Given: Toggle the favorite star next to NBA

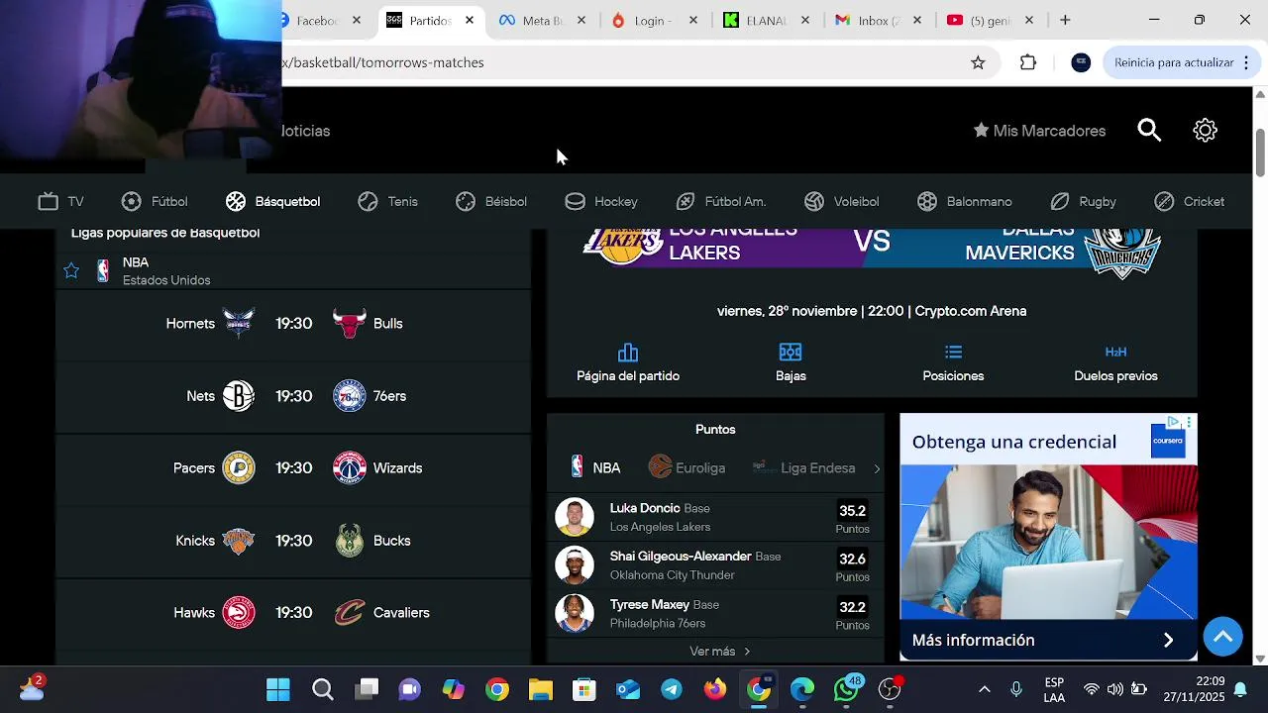Looking at the screenshot, I should pyautogui.click(x=71, y=271).
